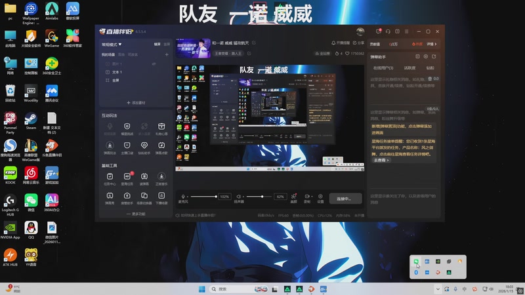Screen dimensions: 525x295
Task: Open the 场景切换器 scene switcher tool
Action: 144,198
